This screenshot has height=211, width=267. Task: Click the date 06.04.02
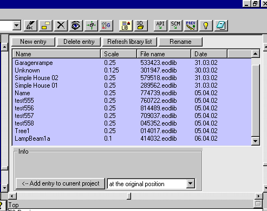(206, 139)
